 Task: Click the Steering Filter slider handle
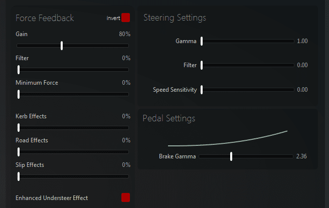[202, 65]
